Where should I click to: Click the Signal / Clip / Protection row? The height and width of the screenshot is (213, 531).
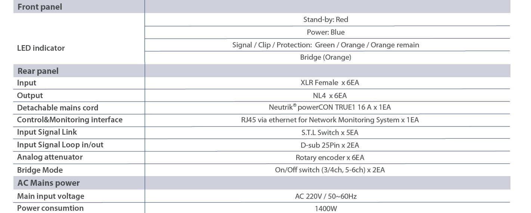(325, 45)
